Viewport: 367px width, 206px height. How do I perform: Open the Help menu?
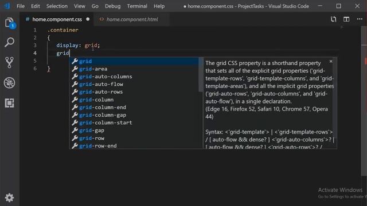(159, 6)
